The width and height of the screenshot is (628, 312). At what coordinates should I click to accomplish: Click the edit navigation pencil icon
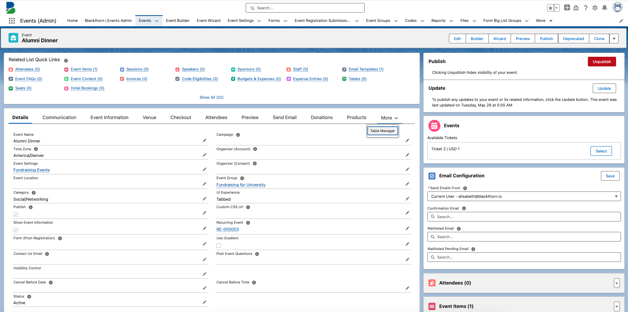click(x=621, y=21)
